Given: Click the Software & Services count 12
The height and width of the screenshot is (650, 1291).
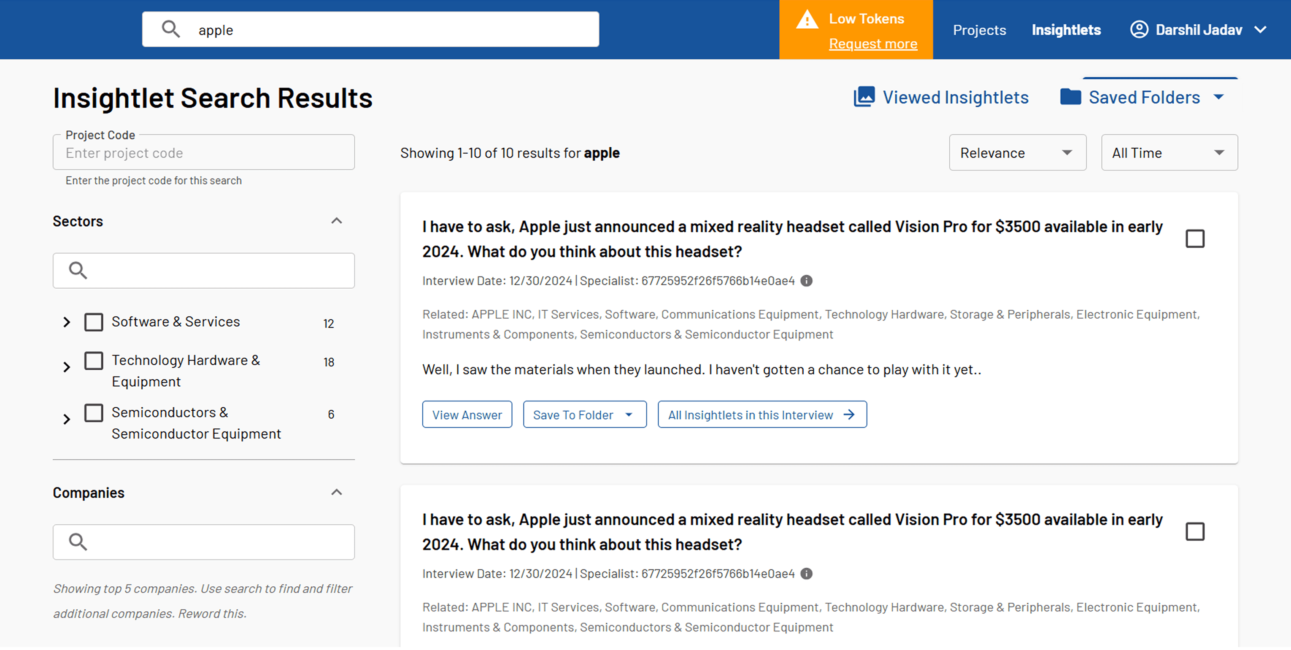Looking at the screenshot, I should pyautogui.click(x=329, y=324).
